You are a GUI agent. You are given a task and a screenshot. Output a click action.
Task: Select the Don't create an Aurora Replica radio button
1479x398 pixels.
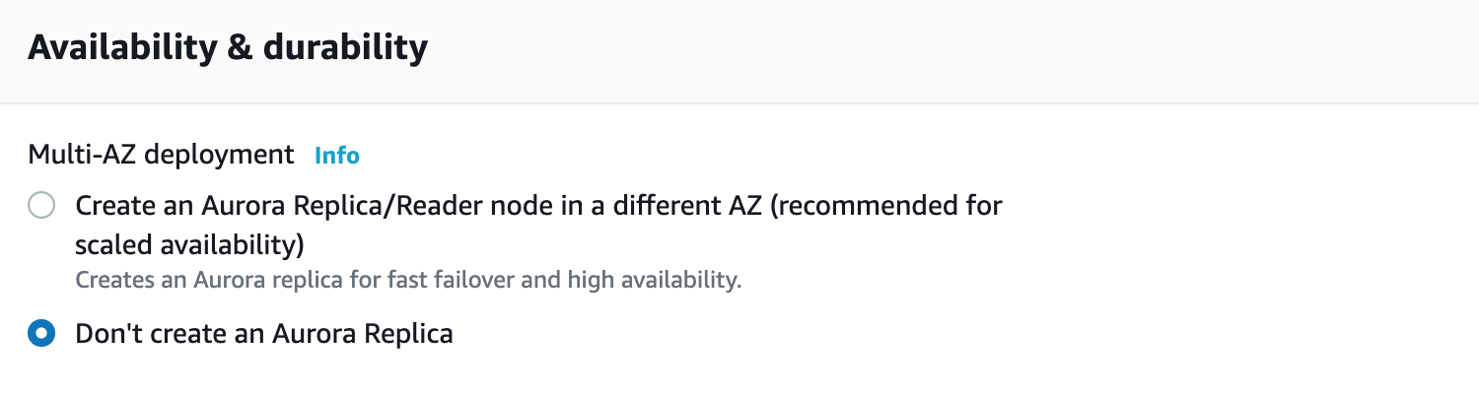click(40, 334)
